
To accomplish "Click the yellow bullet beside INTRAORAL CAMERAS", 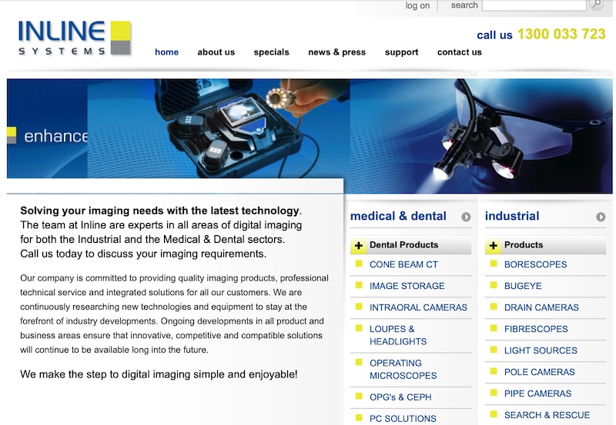I will click(x=359, y=307).
